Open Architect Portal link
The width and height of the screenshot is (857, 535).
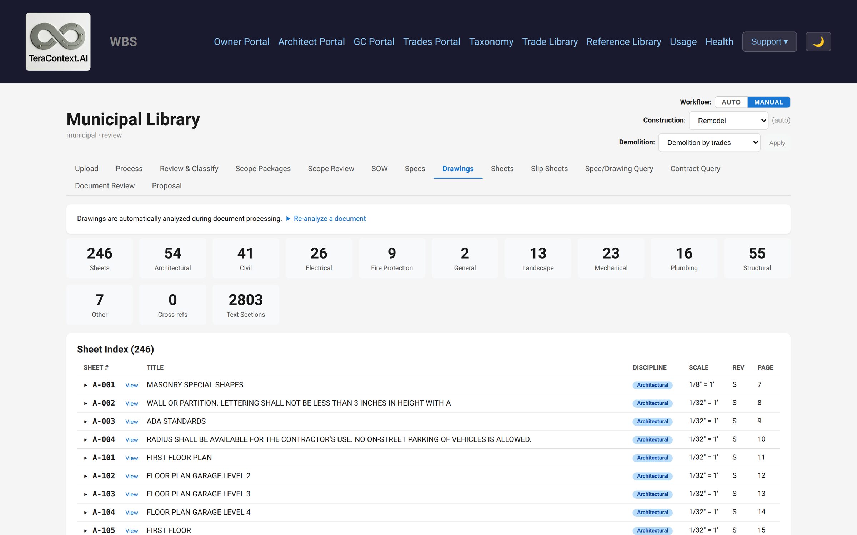point(311,42)
